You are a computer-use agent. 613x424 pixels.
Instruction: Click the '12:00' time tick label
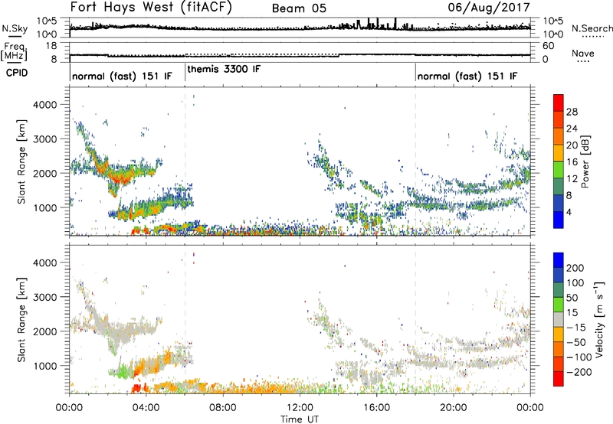300,408
